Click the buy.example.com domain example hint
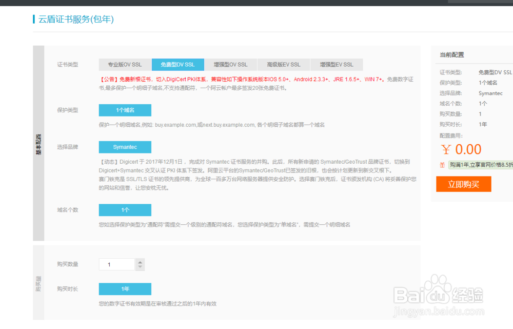Screen dimensions: 513x329 tap(212, 125)
